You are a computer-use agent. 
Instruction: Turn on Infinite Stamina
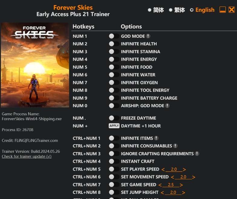tap(114, 52)
